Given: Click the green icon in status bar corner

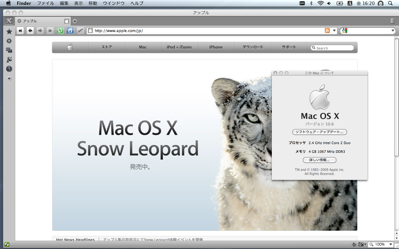Looking at the screenshot, I should click(x=7, y=244).
